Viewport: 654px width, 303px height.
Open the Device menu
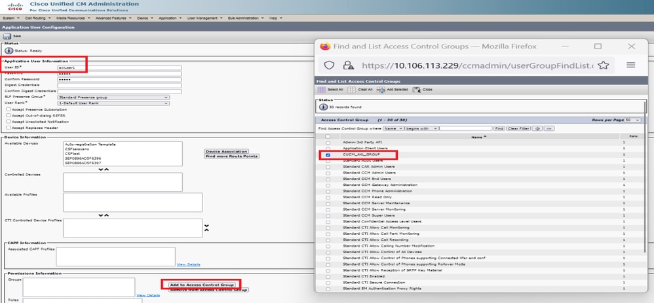click(145, 18)
